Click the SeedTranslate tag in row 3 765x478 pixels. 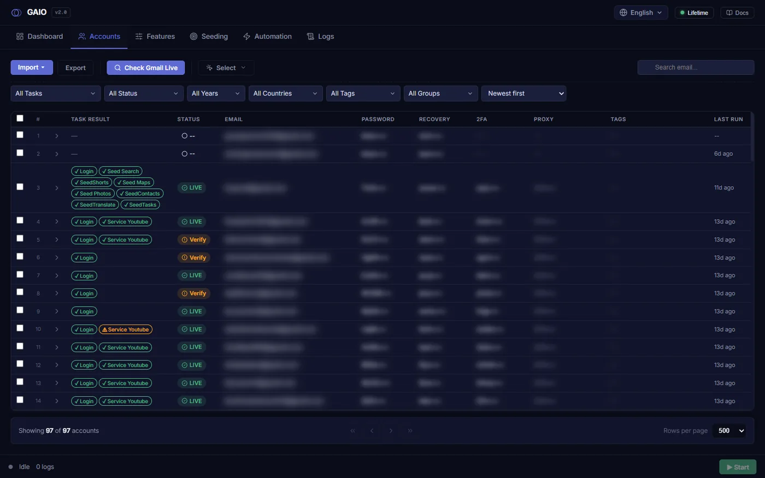pyautogui.click(x=95, y=205)
